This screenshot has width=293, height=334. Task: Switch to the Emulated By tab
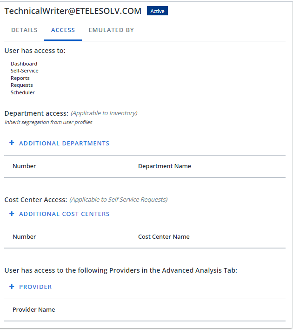[x=111, y=30]
